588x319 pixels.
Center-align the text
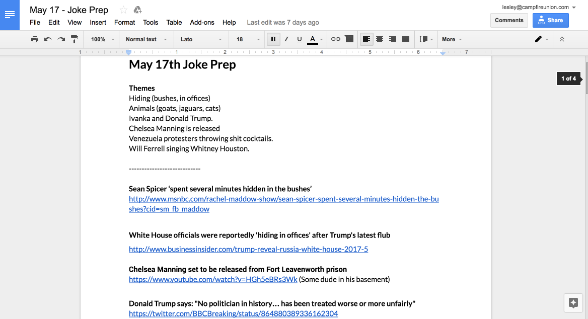pos(380,39)
